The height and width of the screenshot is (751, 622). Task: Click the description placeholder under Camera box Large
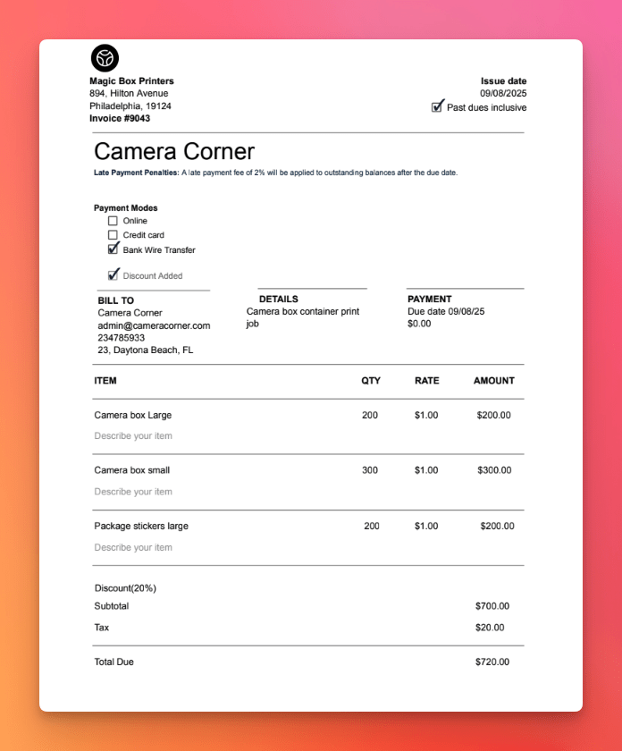133,436
